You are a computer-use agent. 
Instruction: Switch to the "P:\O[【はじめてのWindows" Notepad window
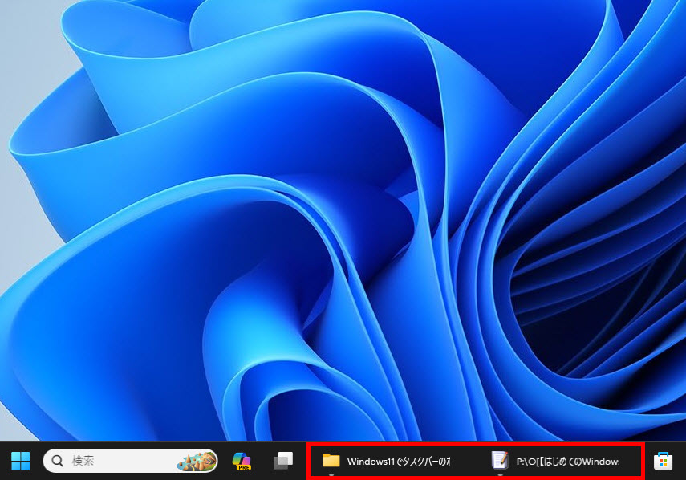pos(567,461)
